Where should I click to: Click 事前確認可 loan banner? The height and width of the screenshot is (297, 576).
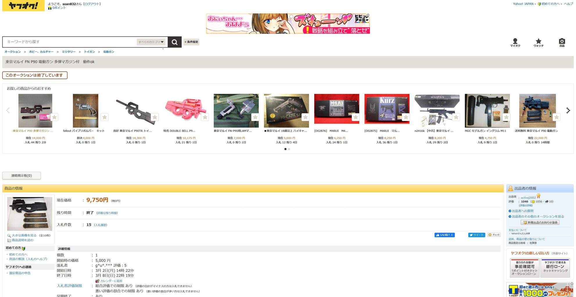coord(525,268)
